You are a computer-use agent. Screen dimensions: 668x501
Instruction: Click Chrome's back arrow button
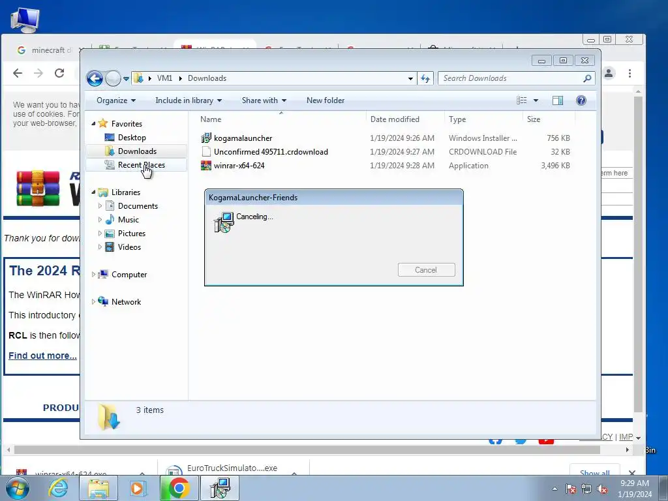pos(18,73)
